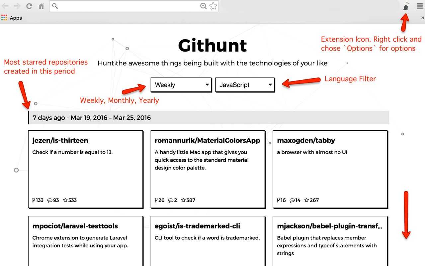
Task: Reload the page with refresh icon
Action: tap(29, 6)
